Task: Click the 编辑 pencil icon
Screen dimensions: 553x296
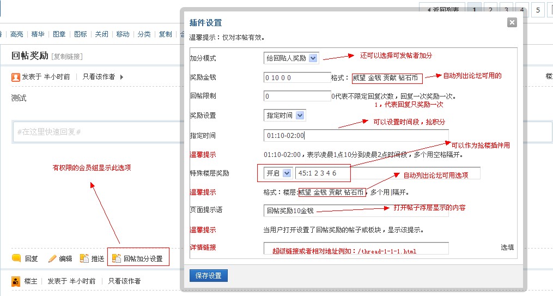Action: 52,258
